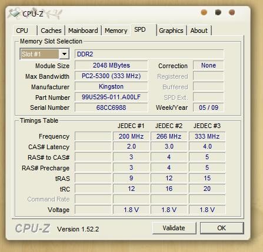Select the SPD tab

(x=144, y=30)
